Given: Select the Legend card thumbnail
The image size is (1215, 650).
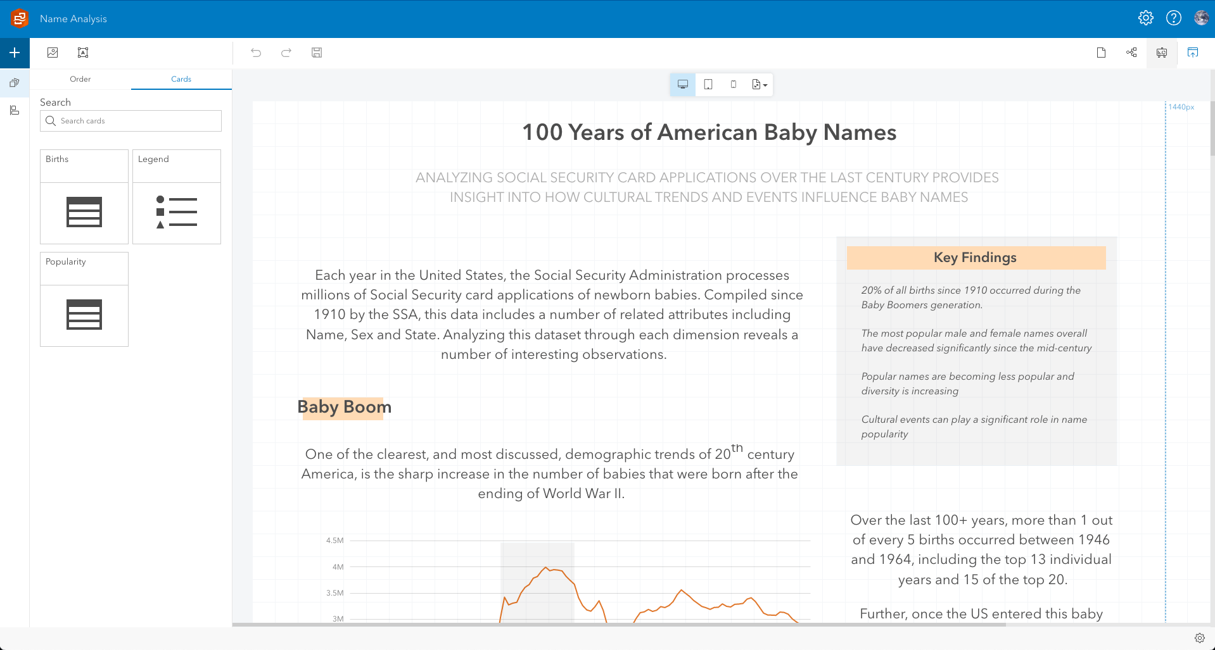Looking at the screenshot, I should (177, 197).
